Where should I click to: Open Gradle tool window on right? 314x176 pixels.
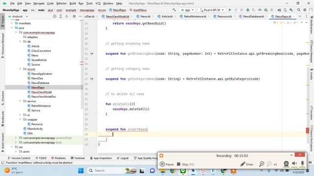[312, 74]
